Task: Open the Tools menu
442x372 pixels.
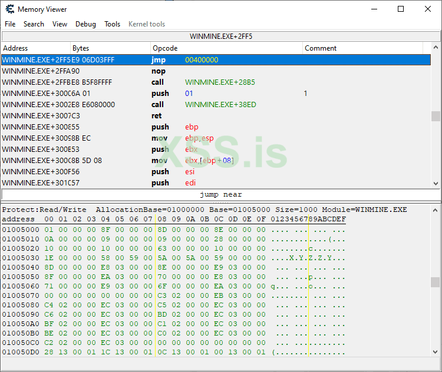Action: point(112,24)
